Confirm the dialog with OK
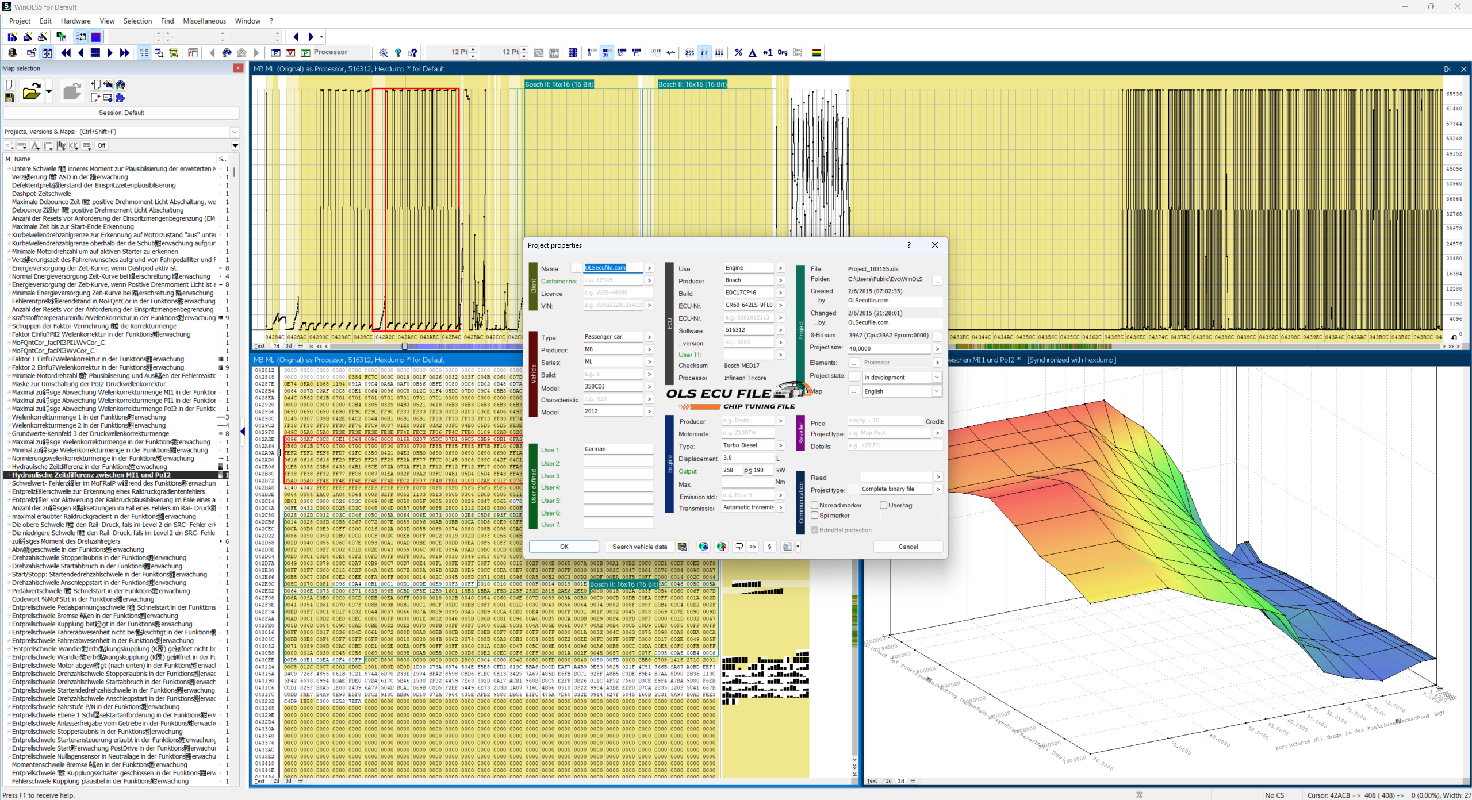This screenshot has width=1472, height=800. 564,547
